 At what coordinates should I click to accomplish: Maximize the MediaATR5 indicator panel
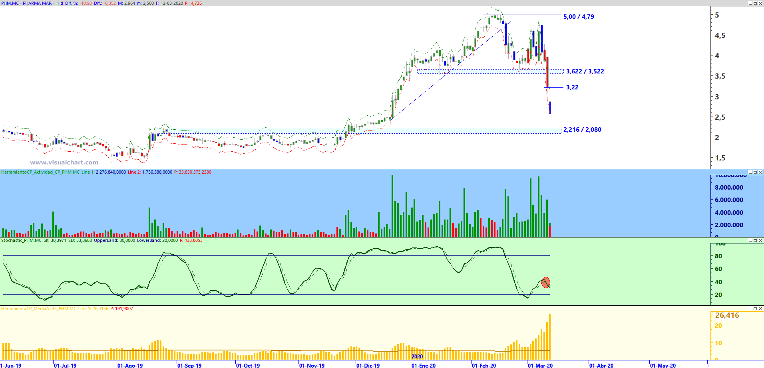(755, 309)
